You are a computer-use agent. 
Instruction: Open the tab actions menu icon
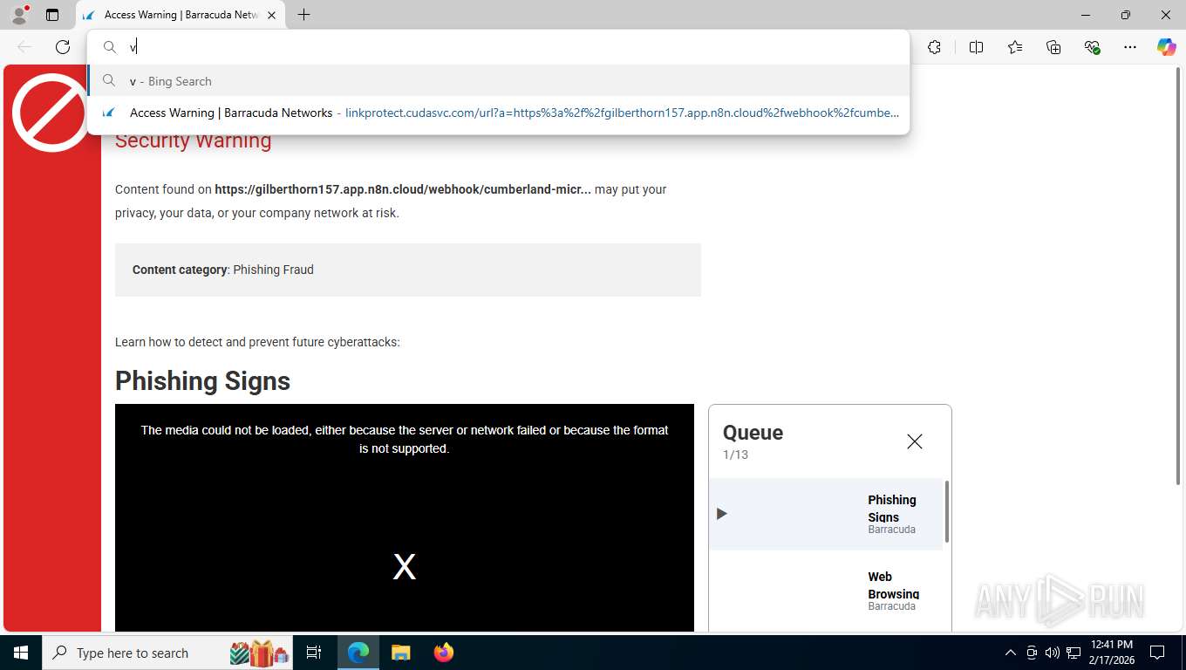tap(52, 15)
